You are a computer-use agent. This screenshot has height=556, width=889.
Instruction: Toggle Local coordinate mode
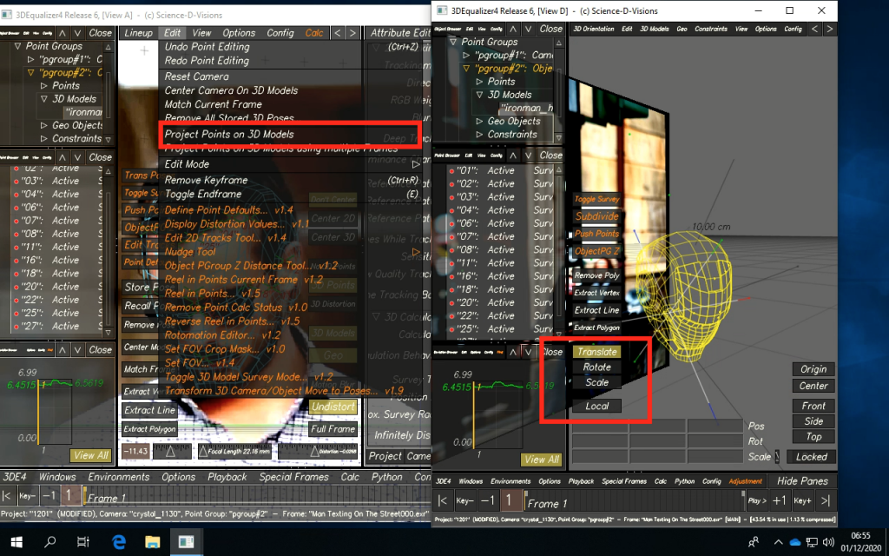tap(596, 406)
